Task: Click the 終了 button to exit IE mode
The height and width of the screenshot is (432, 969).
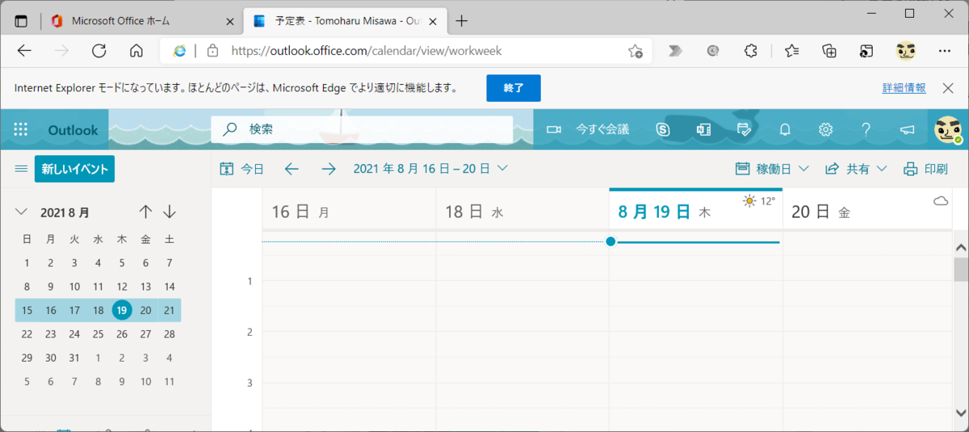Action: click(514, 88)
